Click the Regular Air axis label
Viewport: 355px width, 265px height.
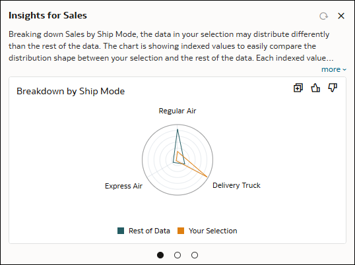177,111
